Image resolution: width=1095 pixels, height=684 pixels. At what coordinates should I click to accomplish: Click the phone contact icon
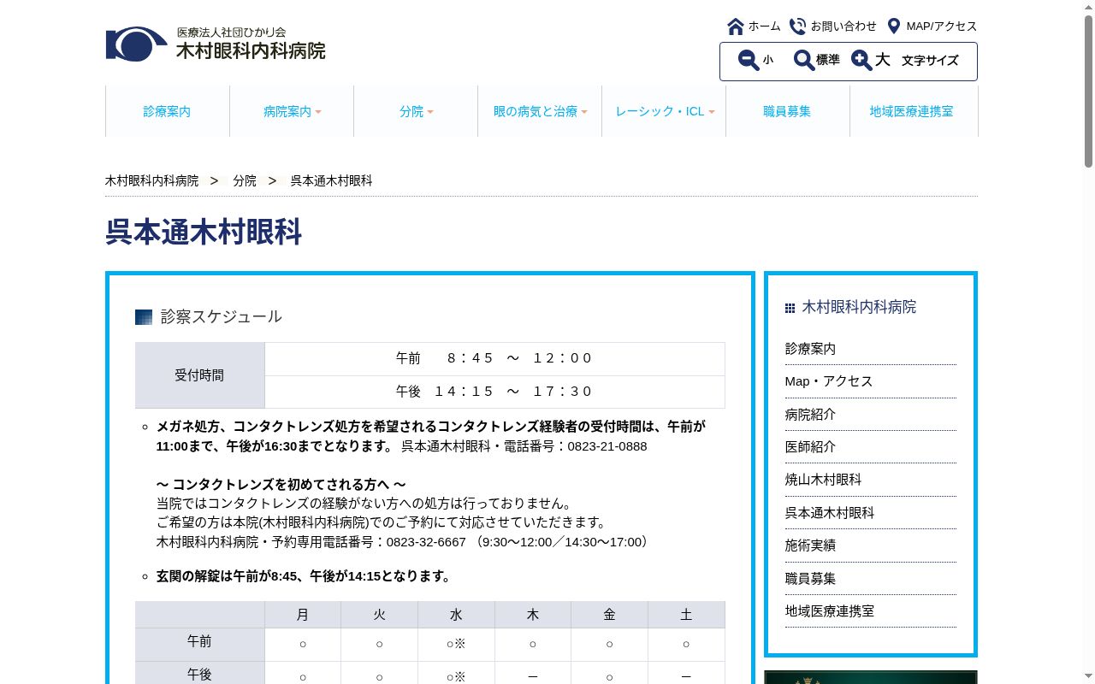(797, 27)
